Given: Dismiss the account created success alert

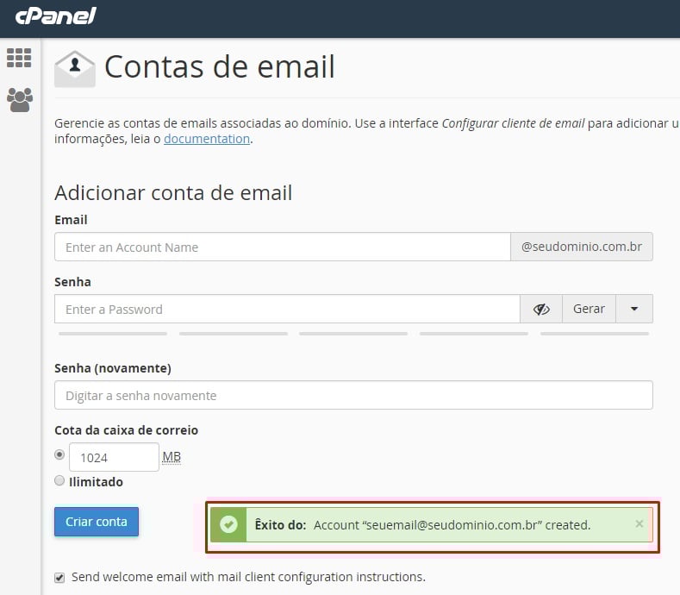Looking at the screenshot, I should tap(639, 523).
